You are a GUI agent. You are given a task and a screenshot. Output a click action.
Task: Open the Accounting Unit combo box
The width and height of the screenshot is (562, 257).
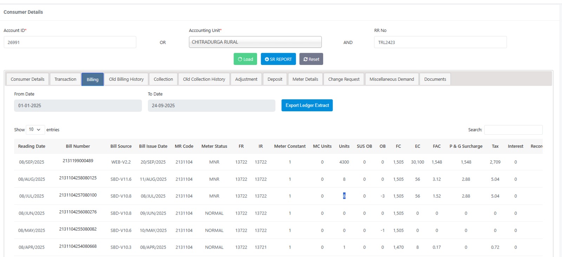pyautogui.click(x=255, y=42)
